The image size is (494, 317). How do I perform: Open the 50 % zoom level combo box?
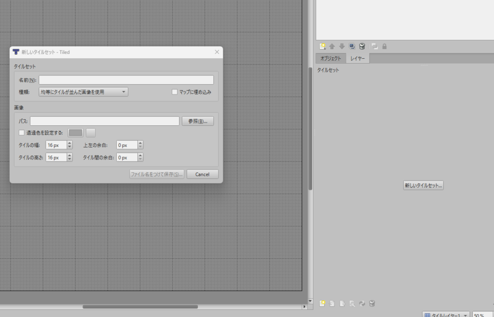[x=482, y=315]
